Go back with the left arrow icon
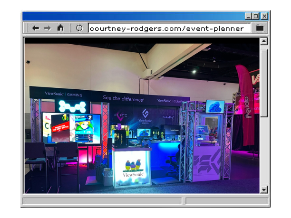 (x=36, y=28)
